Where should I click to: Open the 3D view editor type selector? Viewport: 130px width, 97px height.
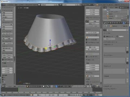coord(3,86)
